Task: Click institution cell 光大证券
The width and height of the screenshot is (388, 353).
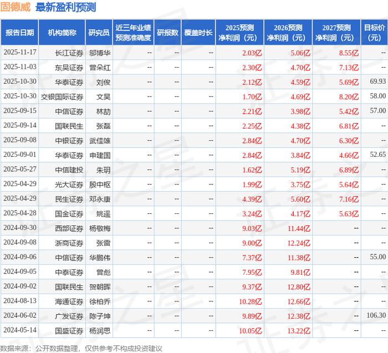Action: click(x=69, y=185)
